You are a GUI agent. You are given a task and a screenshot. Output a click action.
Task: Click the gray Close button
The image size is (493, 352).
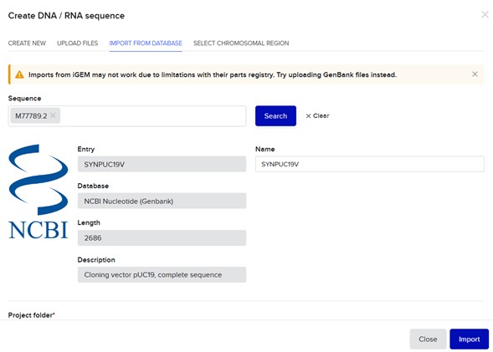(x=428, y=339)
